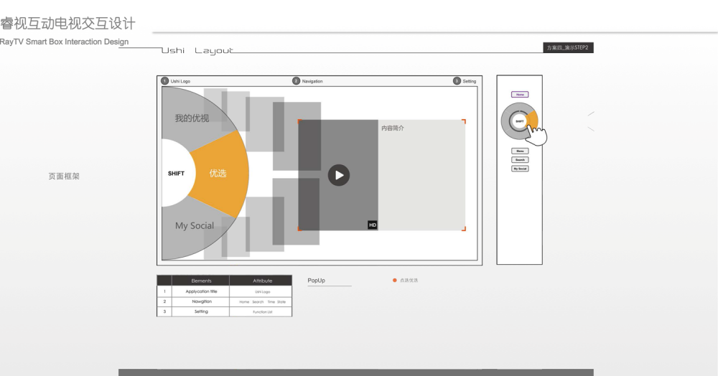Image resolution: width=718 pixels, height=376 pixels.
Task: Click the dark video thumbnail area
Action: click(338, 175)
